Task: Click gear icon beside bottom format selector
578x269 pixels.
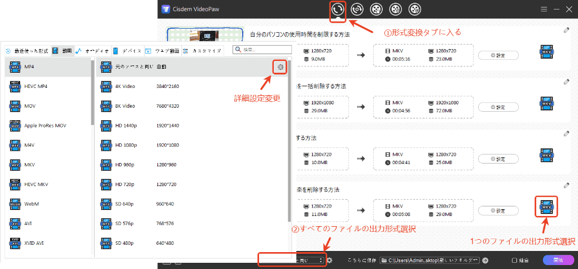Action: (x=330, y=260)
